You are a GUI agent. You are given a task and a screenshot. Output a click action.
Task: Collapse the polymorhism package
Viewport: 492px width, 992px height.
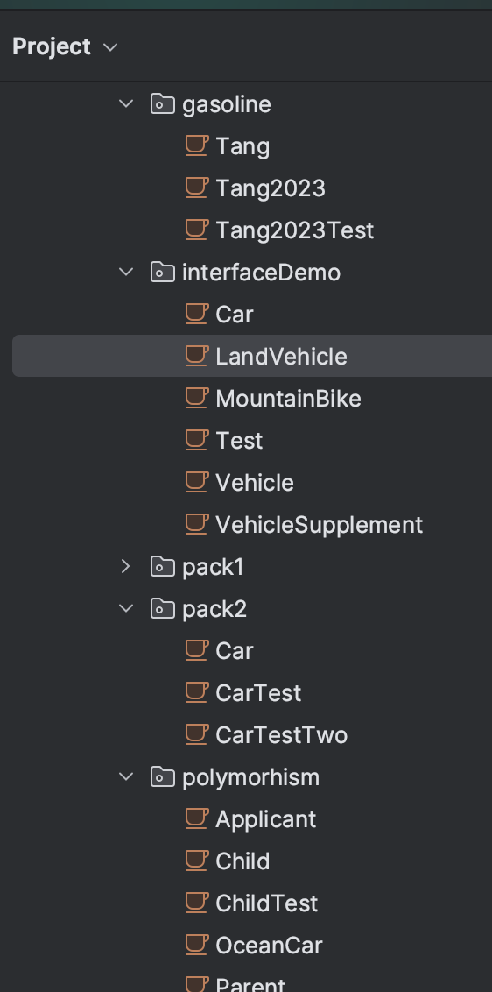pyautogui.click(x=126, y=777)
